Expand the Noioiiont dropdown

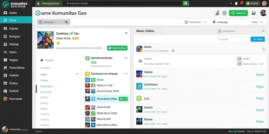tap(195, 22)
